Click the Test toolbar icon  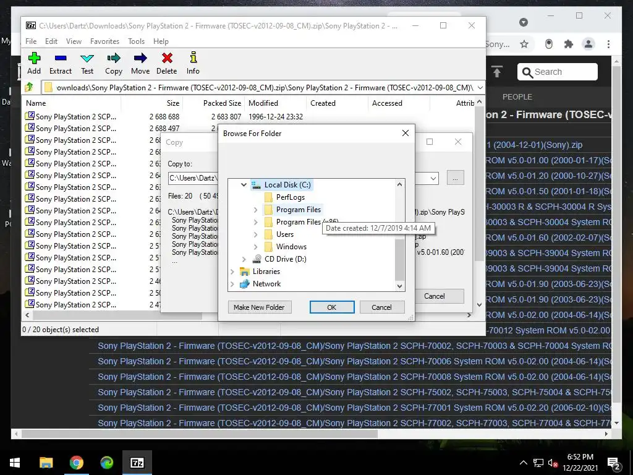[87, 64]
